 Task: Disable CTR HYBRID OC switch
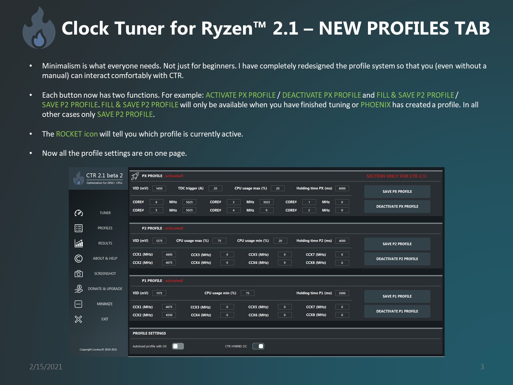258,346
